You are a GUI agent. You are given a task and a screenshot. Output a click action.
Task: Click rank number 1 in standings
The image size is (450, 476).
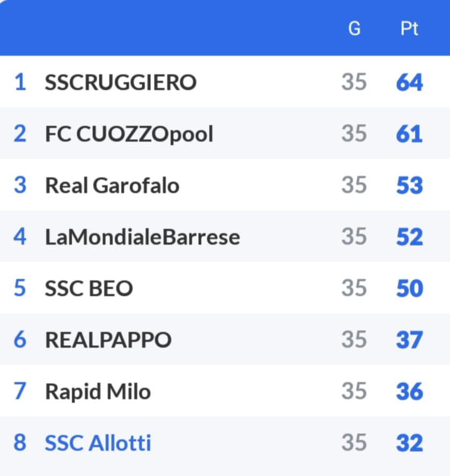[20, 83]
